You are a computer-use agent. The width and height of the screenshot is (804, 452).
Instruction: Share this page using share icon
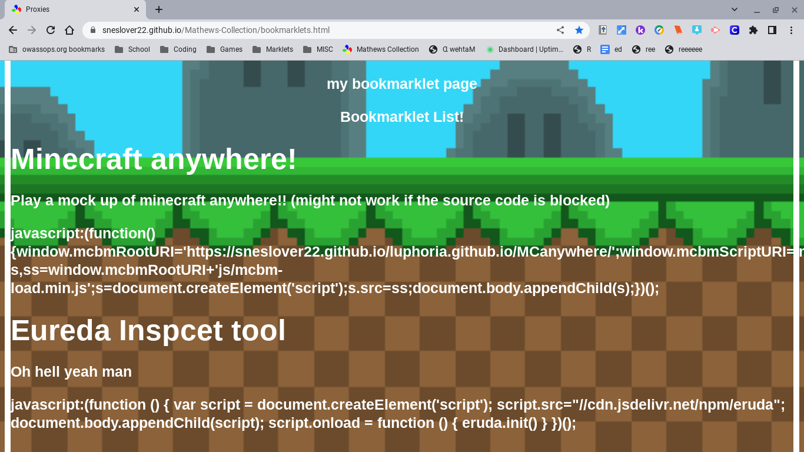[560, 30]
